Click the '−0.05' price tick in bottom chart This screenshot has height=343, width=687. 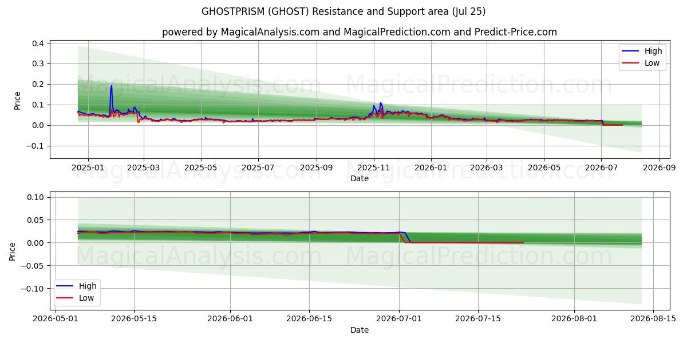(34, 266)
